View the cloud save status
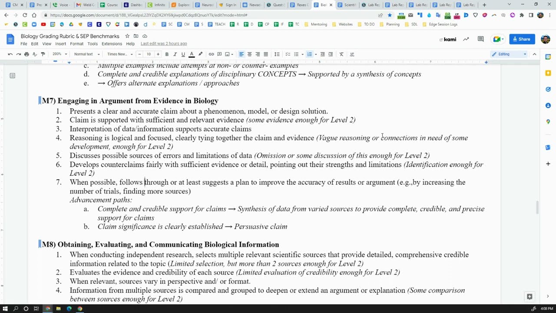This screenshot has width=556, height=313. [145, 36]
